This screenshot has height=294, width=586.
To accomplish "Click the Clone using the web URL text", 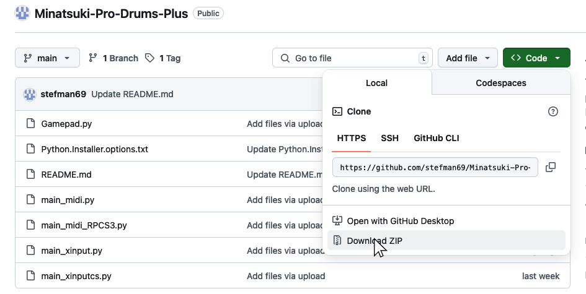I will [383, 189].
